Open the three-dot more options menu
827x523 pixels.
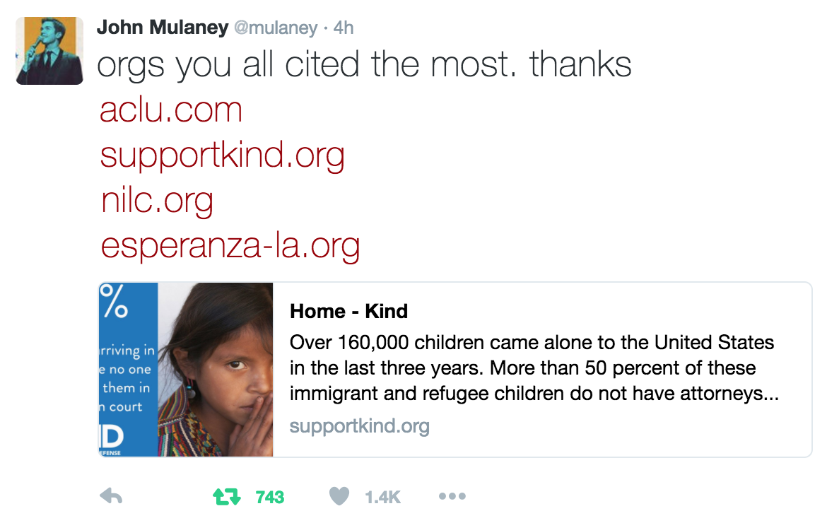tap(452, 497)
